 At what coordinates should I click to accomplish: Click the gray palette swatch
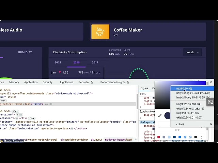164,137
